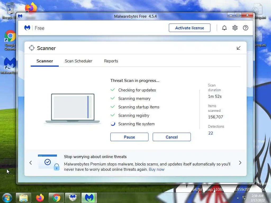Click checkmark beside Scanning registry

pyautogui.click(x=113, y=115)
